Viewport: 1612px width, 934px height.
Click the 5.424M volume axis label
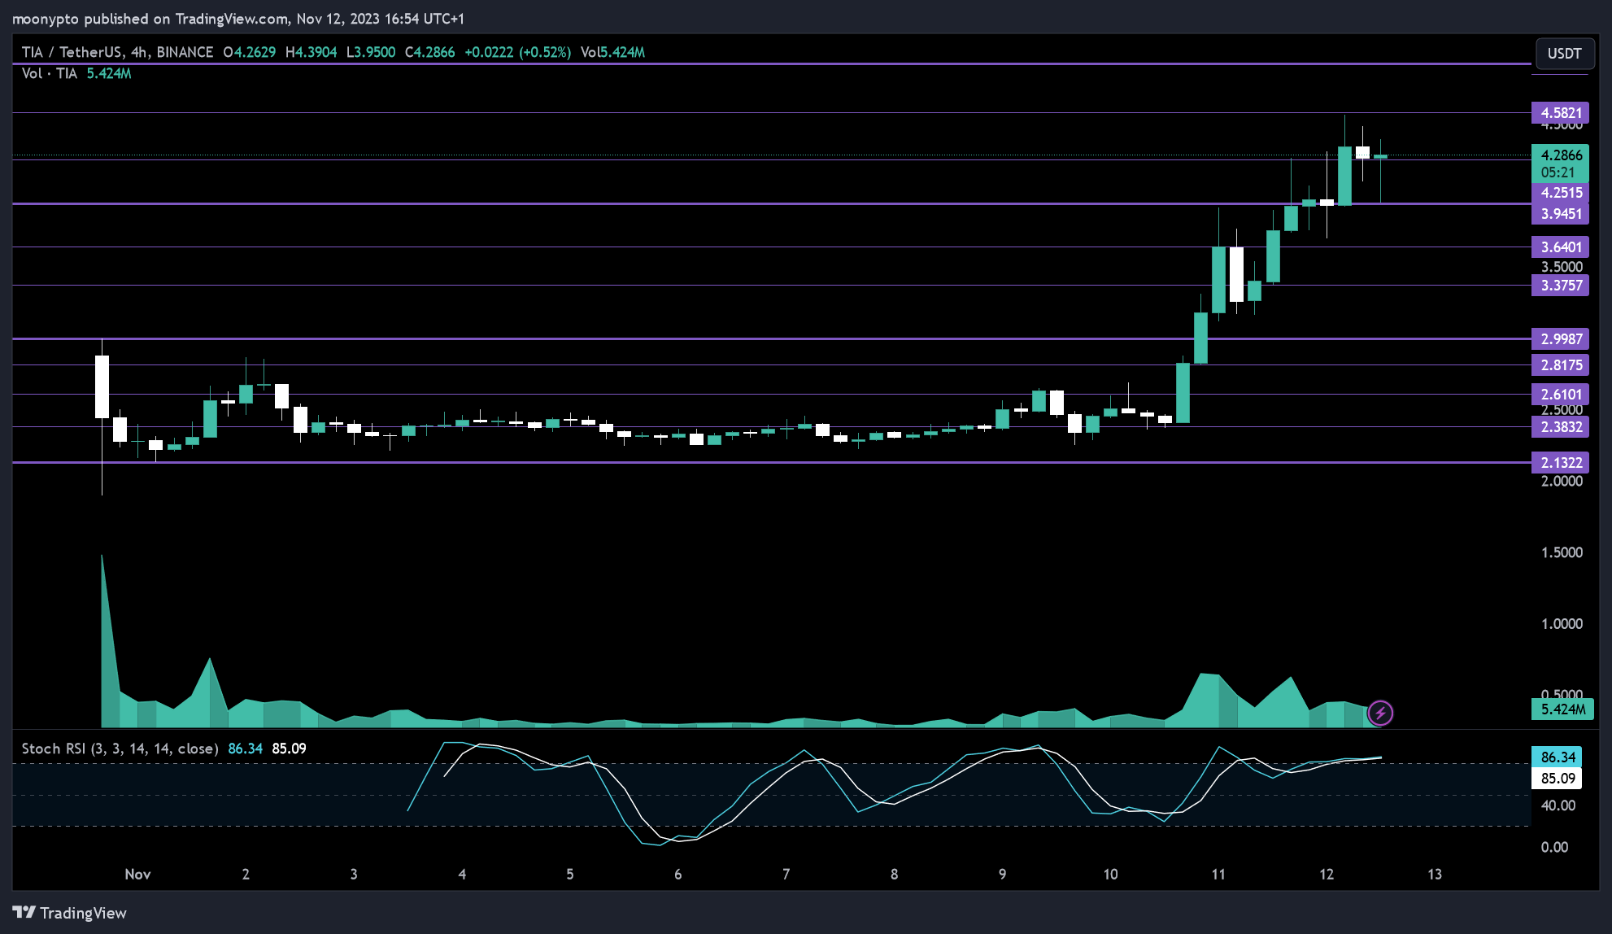pos(1562,709)
